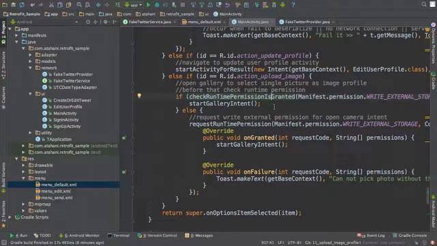Click the retrofit_sample breadcrumb folder

[x=178, y=14]
